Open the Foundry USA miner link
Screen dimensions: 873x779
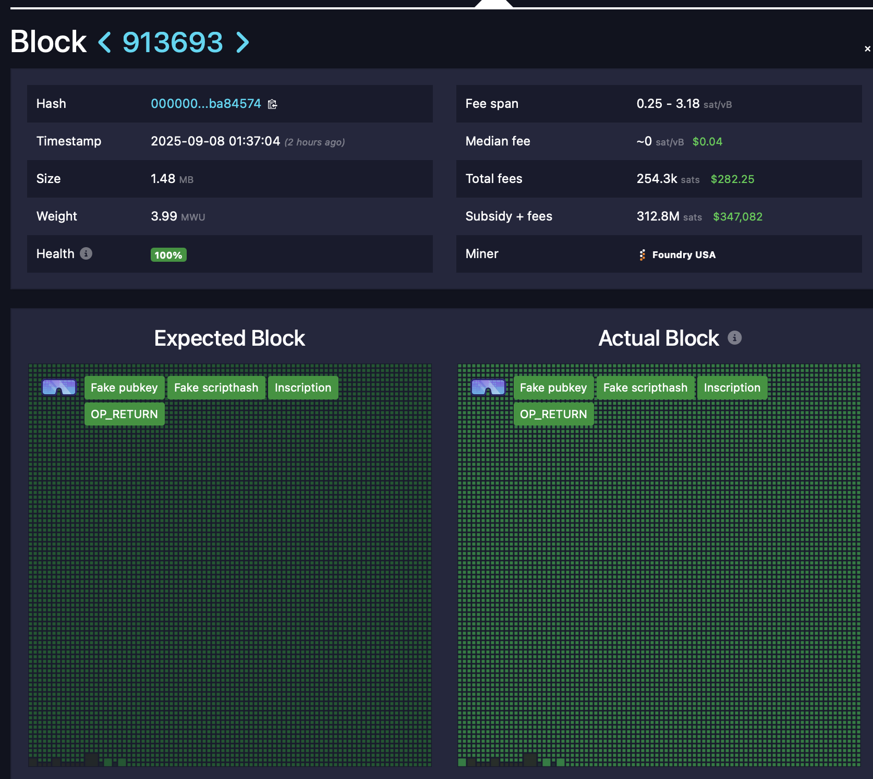(x=684, y=254)
